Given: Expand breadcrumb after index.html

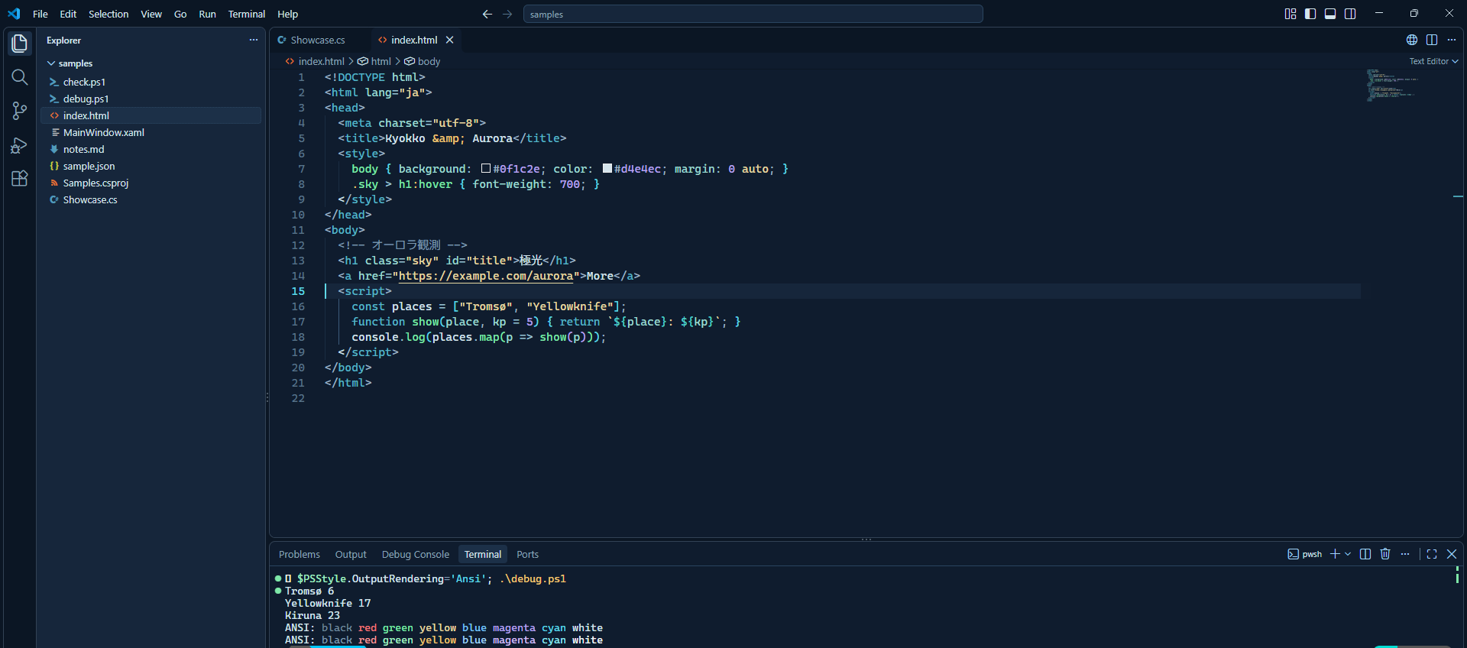Looking at the screenshot, I should (351, 61).
